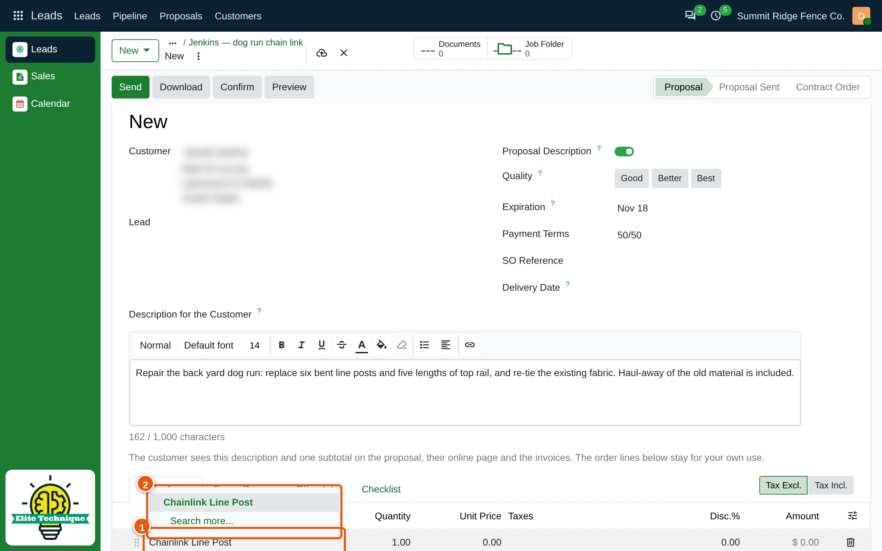Switch to the Checklist tab
Screen dimensions: 882x551
(x=381, y=489)
